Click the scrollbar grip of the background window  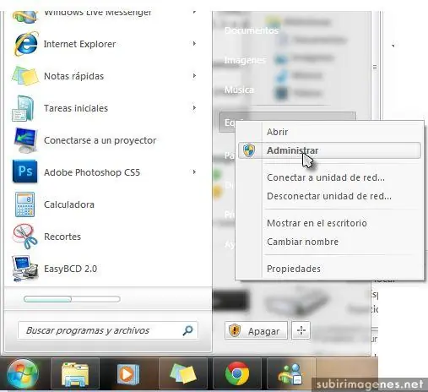[x=375, y=68]
